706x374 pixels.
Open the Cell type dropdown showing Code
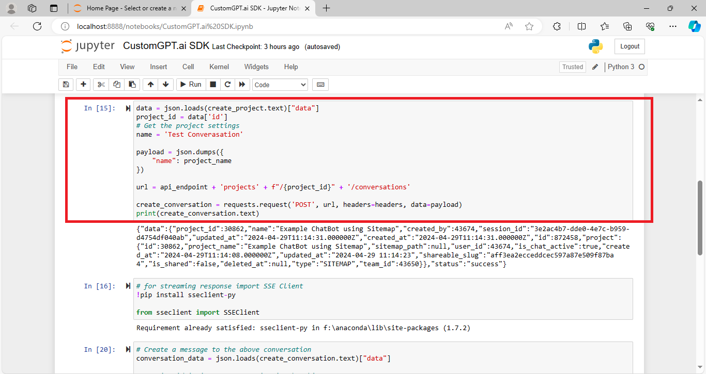click(x=280, y=84)
